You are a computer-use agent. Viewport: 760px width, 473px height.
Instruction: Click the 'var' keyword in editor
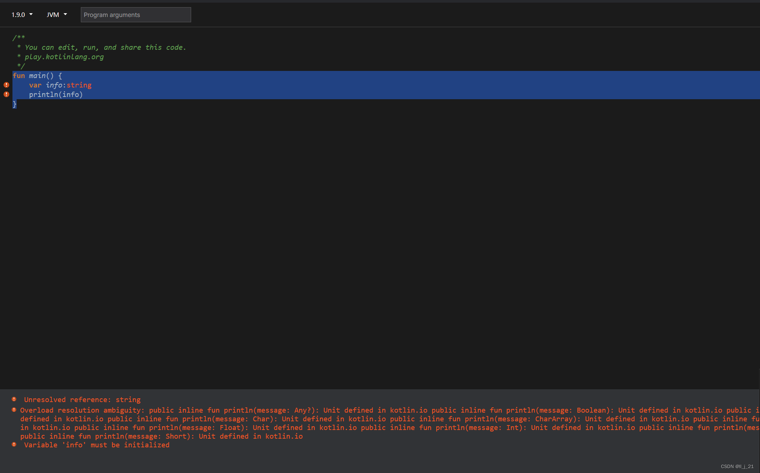pyautogui.click(x=35, y=85)
